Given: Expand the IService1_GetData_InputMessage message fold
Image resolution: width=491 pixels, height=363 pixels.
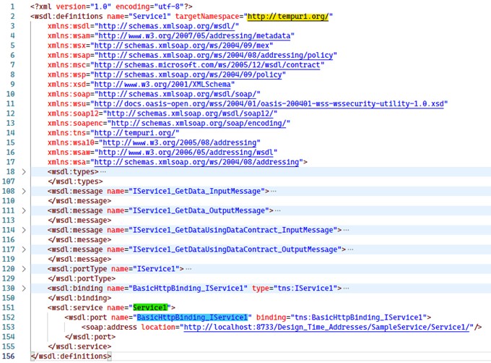Looking at the screenshot, I should [x=23, y=192].
